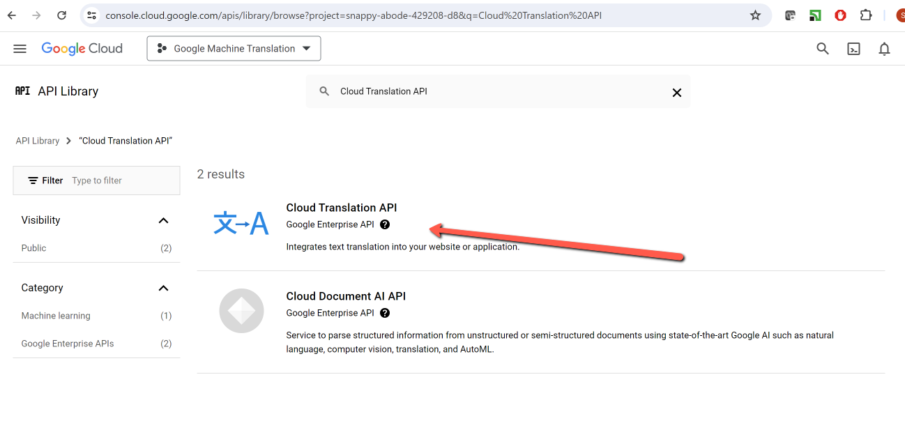Collapse the Visibility filter section

pos(163,220)
